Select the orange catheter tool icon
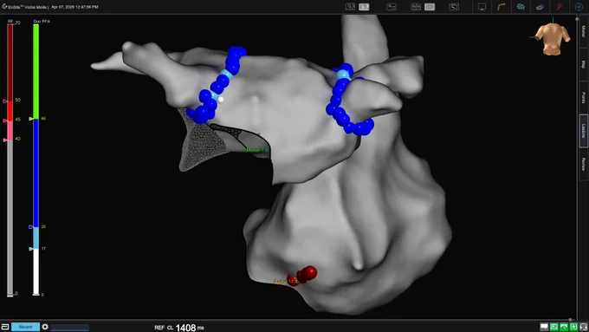 (x=502, y=7)
